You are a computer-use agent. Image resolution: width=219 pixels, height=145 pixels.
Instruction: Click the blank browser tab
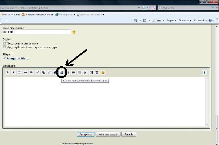click(x=4, y=21)
